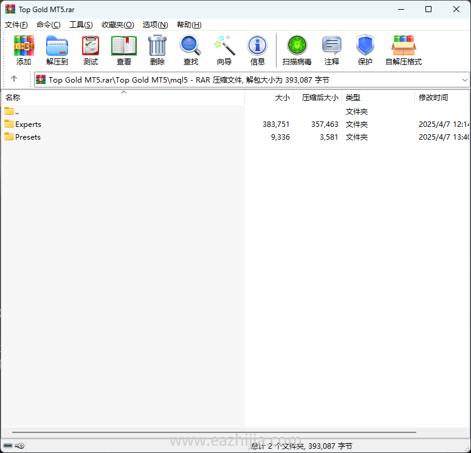471x453 pixels.
Task: Click the drive icon in status bar
Action: pos(8,446)
